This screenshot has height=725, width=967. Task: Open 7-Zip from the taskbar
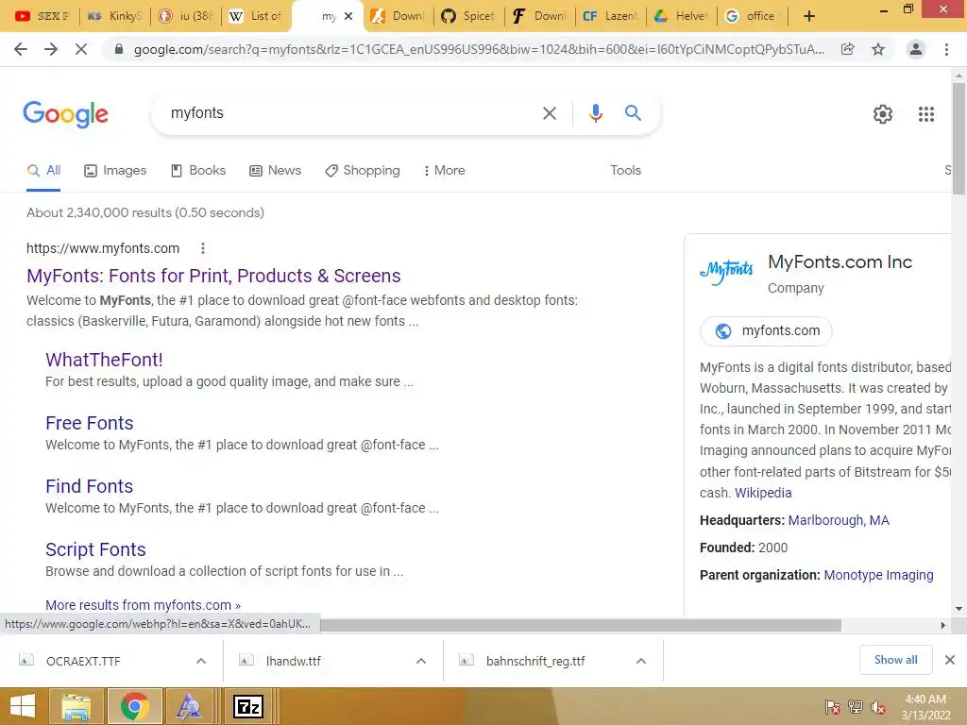click(x=248, y=706)
